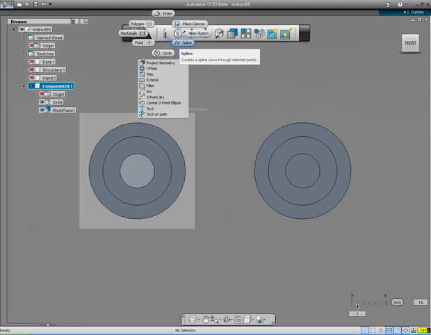Choose Project Geometry from the sketch list
This screenshot has width=431, height=335.
tap(161, 63)
